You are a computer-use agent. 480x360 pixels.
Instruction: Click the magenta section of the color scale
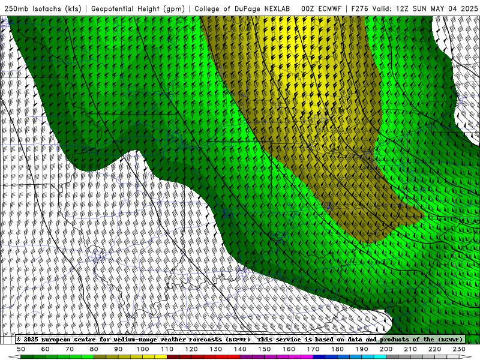pos(277,357)
